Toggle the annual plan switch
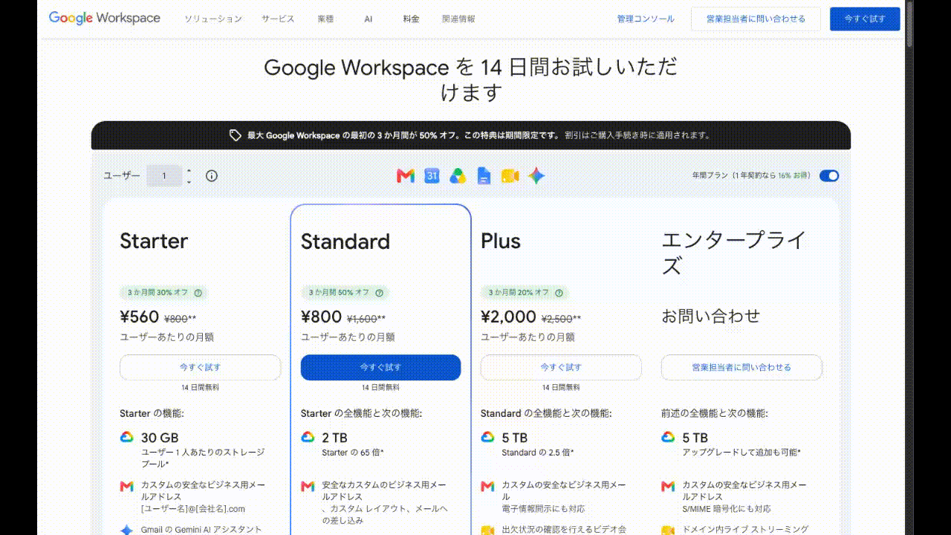Image resolution: width=951 pixels, height=535 pixels. click(x=829, y=176)
